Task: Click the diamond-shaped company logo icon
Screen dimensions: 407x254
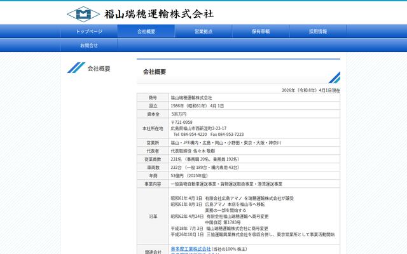Action: [x=83, y=14]
